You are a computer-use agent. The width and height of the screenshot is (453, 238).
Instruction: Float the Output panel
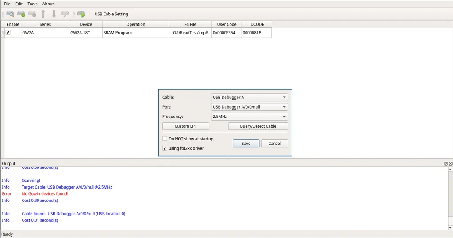pos(445,163)
